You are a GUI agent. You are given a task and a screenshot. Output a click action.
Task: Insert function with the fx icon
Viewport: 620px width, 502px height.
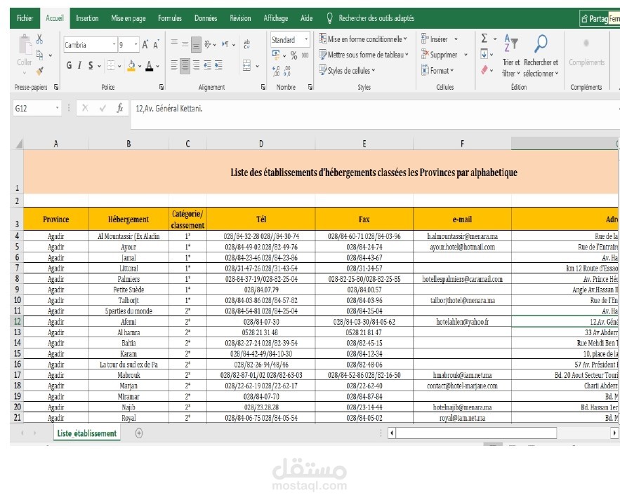(120, 108)
